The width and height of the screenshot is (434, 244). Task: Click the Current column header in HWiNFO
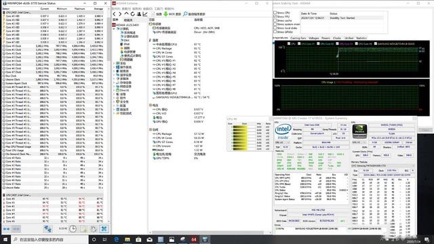pos(45,9)
